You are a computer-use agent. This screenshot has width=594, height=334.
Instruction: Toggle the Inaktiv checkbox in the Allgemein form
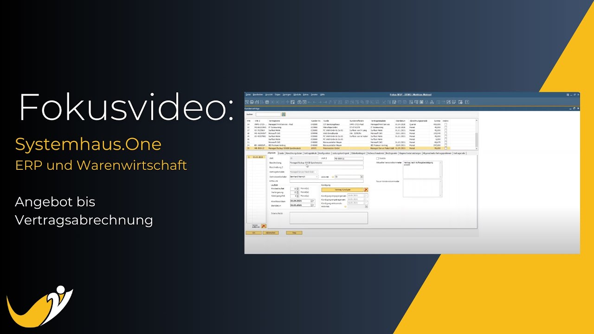pos(378,158)
